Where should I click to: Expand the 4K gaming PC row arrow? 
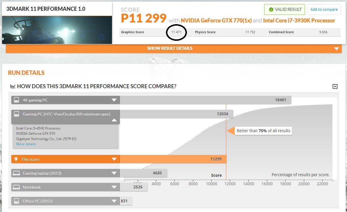pos(114,100)
